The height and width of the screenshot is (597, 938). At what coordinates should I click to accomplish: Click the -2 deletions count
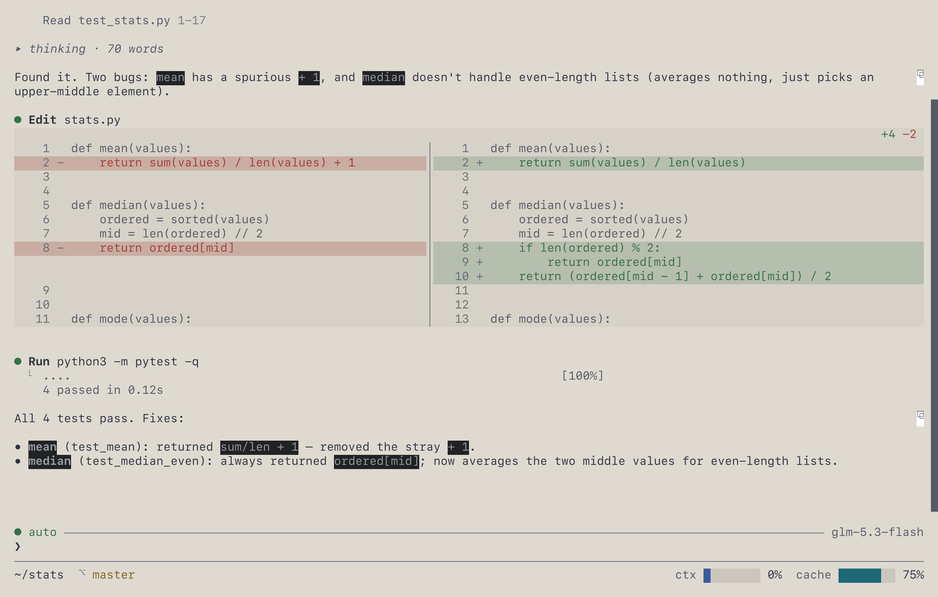(x=910, y=134)
